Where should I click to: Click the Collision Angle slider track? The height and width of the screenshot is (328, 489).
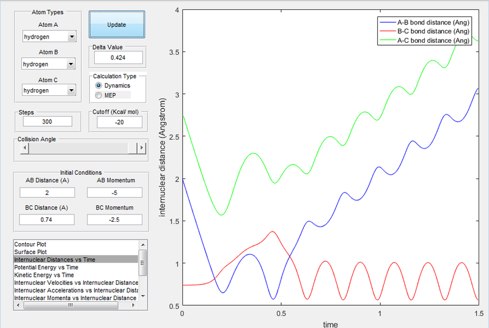pyautogui.click(x=78, y=148)
